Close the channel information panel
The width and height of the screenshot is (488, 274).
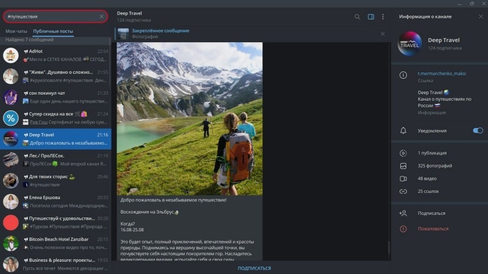[x=481, y=16]
